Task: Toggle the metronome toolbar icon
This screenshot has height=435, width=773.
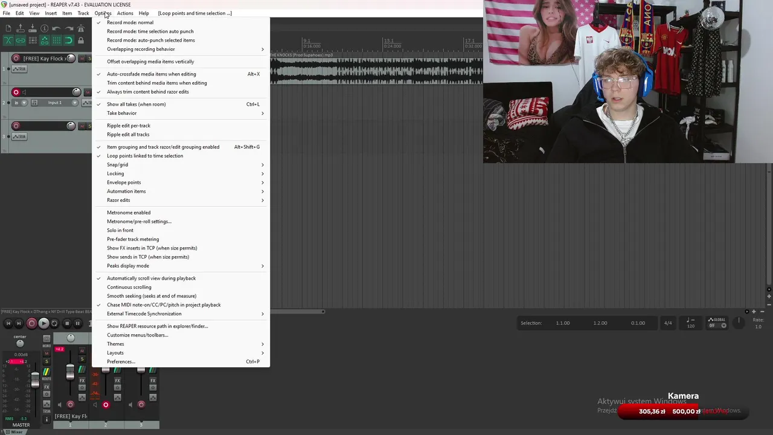Action: 81,28
